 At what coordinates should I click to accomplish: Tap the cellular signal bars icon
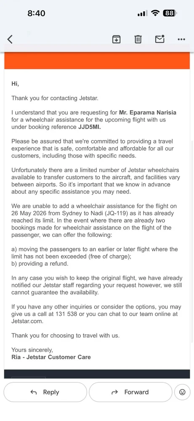[x=142, y=13]
